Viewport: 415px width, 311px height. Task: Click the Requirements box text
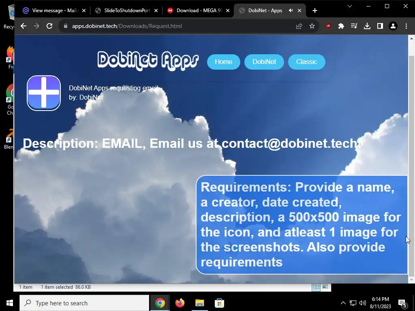(x=302, y=224)
